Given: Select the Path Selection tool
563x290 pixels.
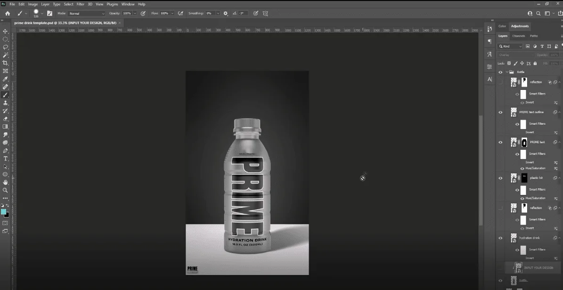Looking at the screenshot, I should [x=5, y=166].
